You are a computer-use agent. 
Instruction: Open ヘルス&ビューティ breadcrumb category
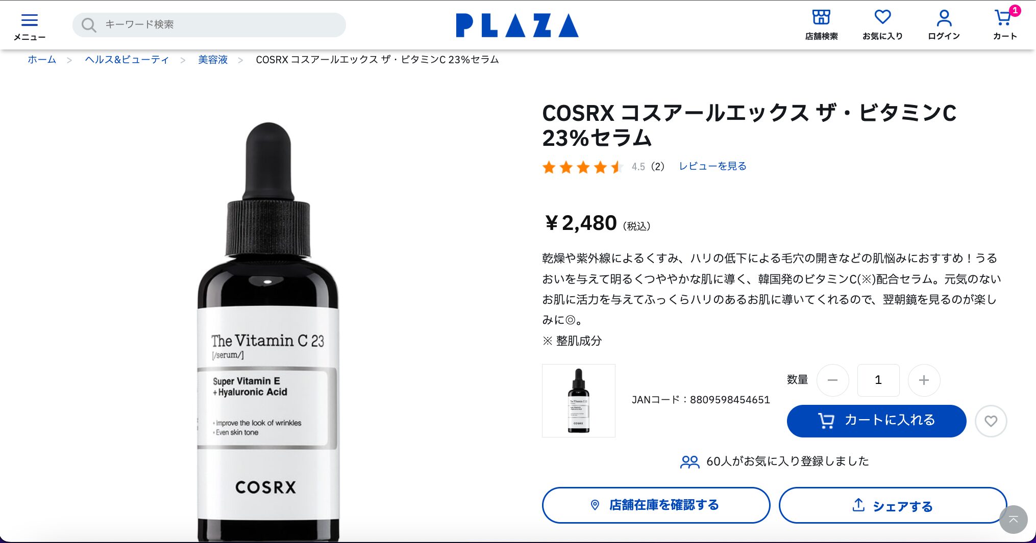(x=127, y=60)
